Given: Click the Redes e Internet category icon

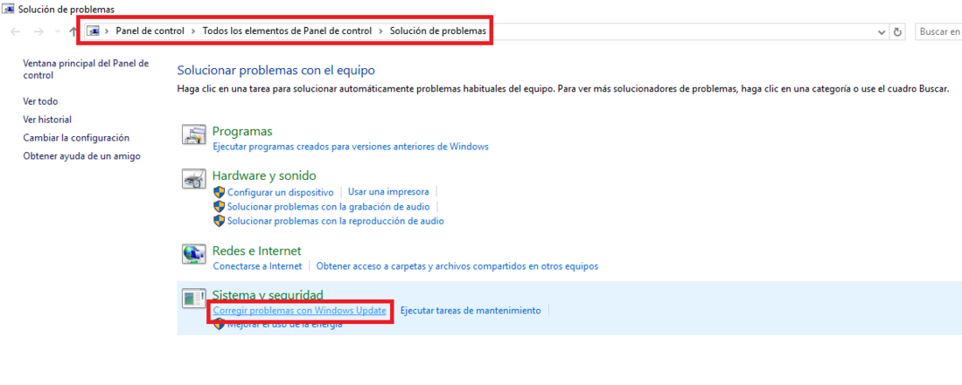Looking at the screenshot, I should 194,253.
